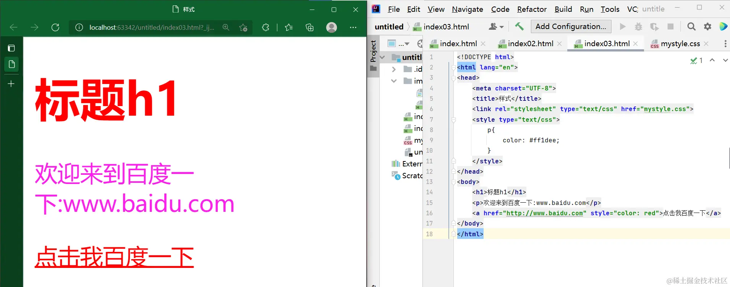
Task: Click the select opened file target icon
Action: pyautogui.click(x=420, y=44)
